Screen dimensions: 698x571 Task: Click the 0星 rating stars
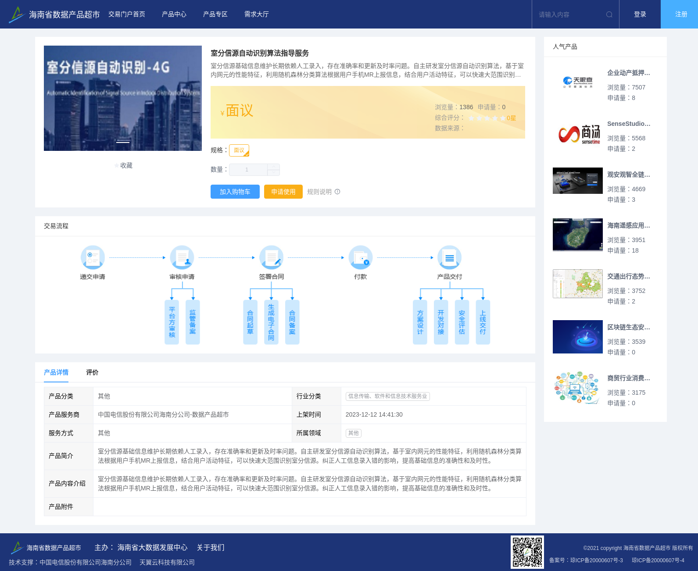487,118
